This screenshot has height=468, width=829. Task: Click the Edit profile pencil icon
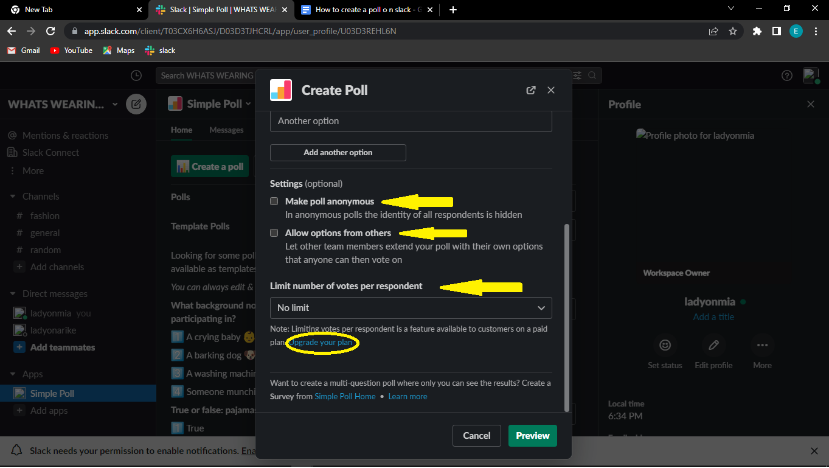[713, 345]
